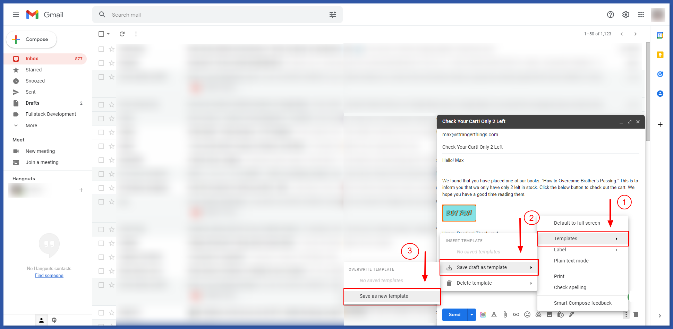The width and height of the screenshot is (673, 329).
Task: Open Google Calendar side panel
Action: tap(659, 35)
